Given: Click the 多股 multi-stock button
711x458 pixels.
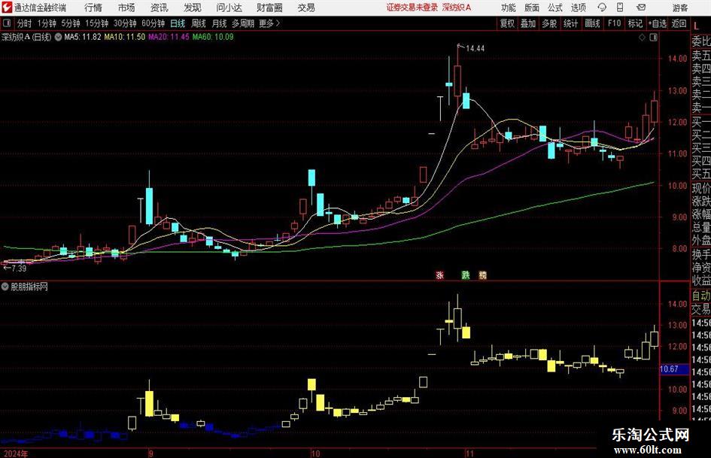Looking at the screenshot, I should (x=549, y=23).
